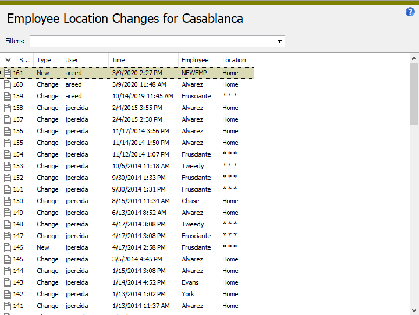Sort by the Location column header

(x=234, y=60)
